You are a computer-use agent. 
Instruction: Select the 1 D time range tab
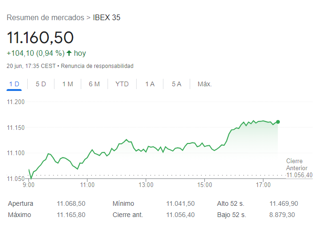(14, 84)
